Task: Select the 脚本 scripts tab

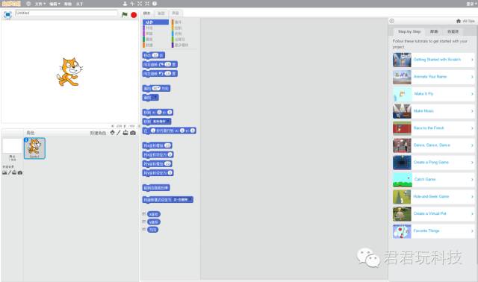Action: [146, 13]
